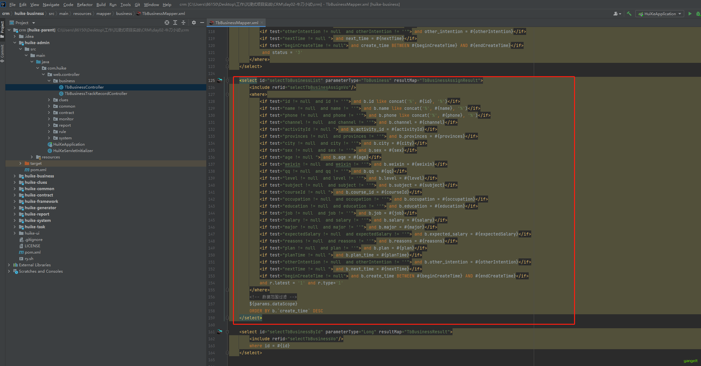
Task: Click Collapse All in Project panel
Action: coord(183,23)
